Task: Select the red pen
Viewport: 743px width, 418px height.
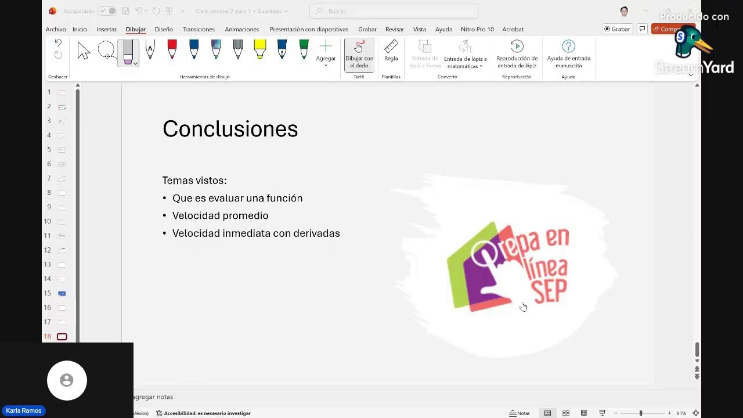Action: (172, 50)
